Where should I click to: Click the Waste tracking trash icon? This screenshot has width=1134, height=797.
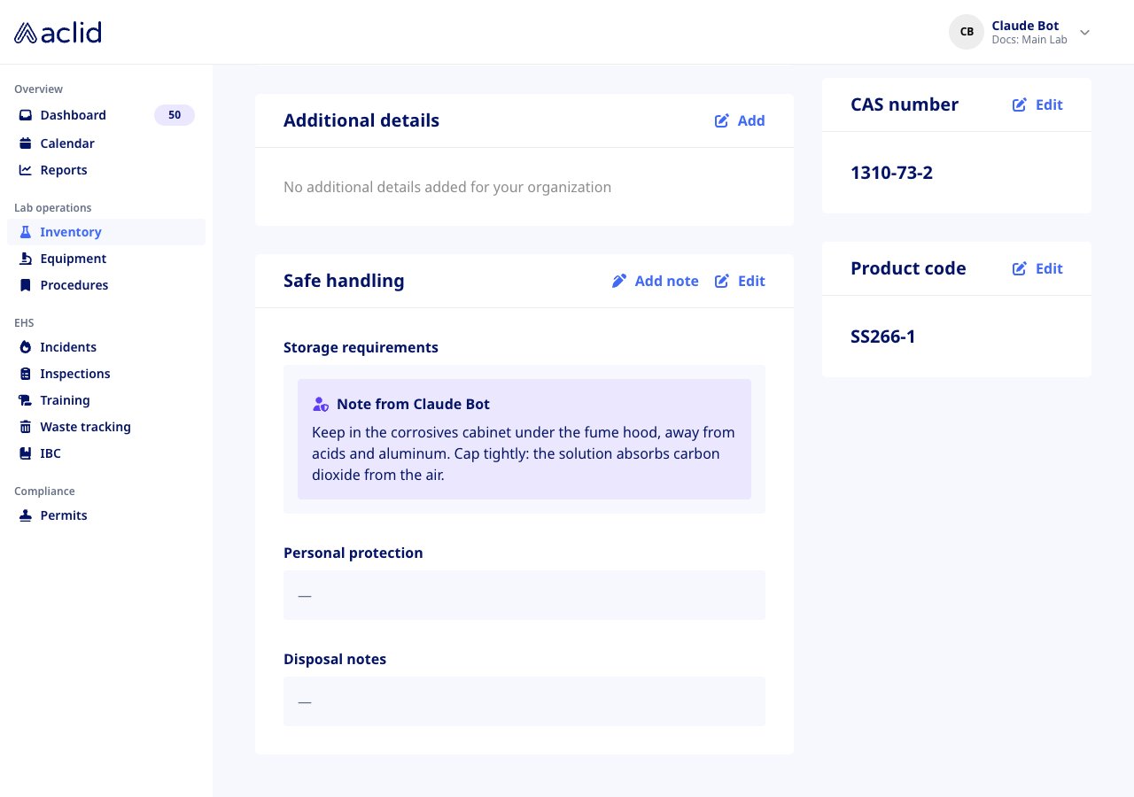pyautogui.click(x=26, y=427)
